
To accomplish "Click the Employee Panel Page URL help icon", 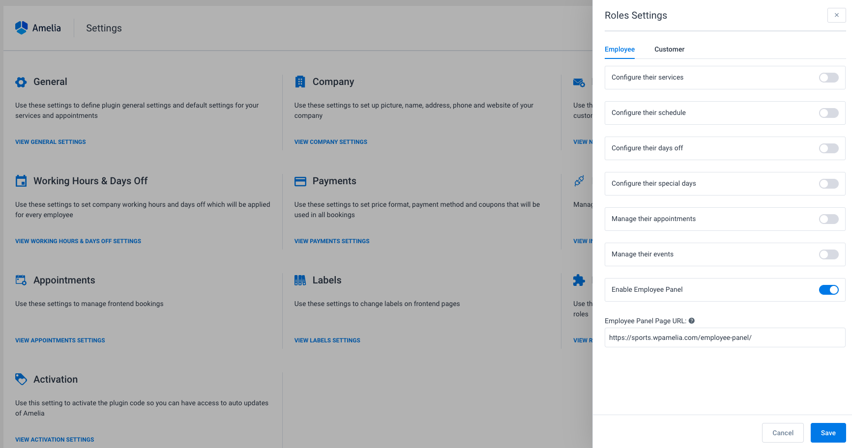I will coord(692,320).
